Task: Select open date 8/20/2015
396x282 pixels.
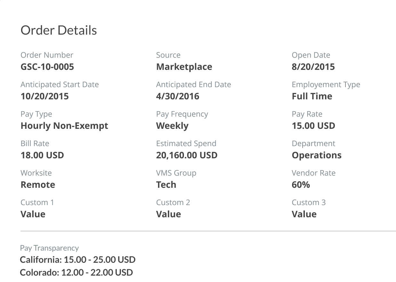Action: 313,67
